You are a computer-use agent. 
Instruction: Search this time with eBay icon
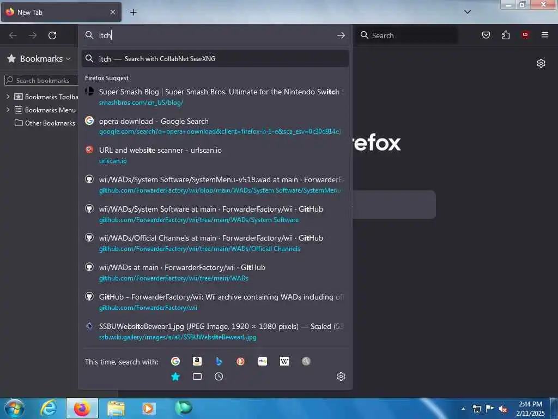click(263, 361)
